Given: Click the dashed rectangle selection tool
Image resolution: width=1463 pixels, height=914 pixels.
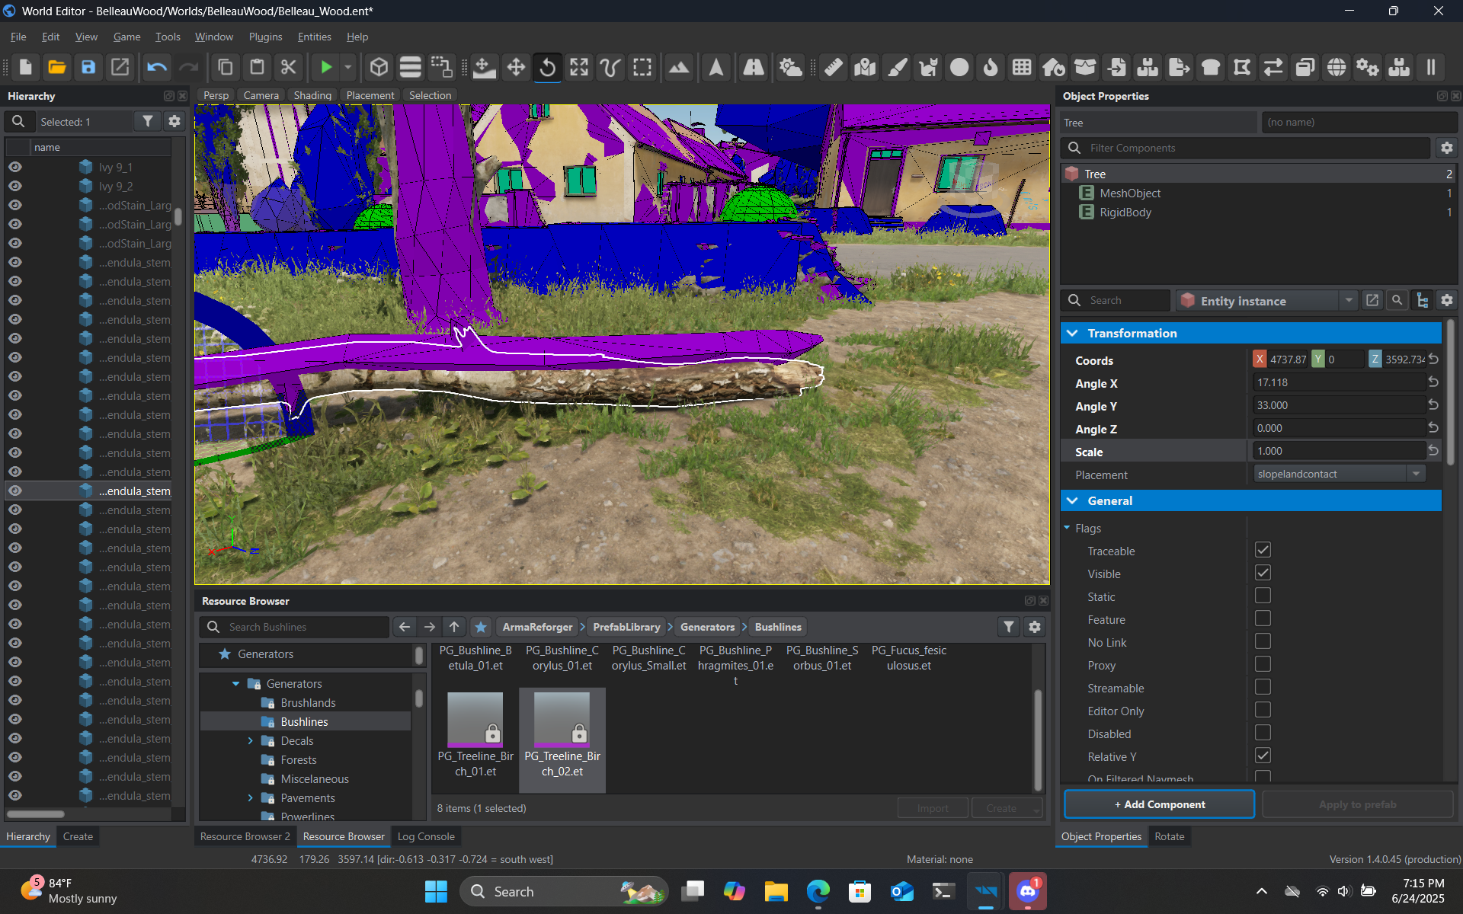Looking at the screenshot, I should coord(642,67).
